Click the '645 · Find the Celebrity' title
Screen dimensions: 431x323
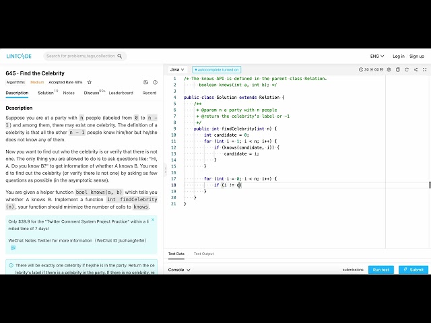pos(35,73)
